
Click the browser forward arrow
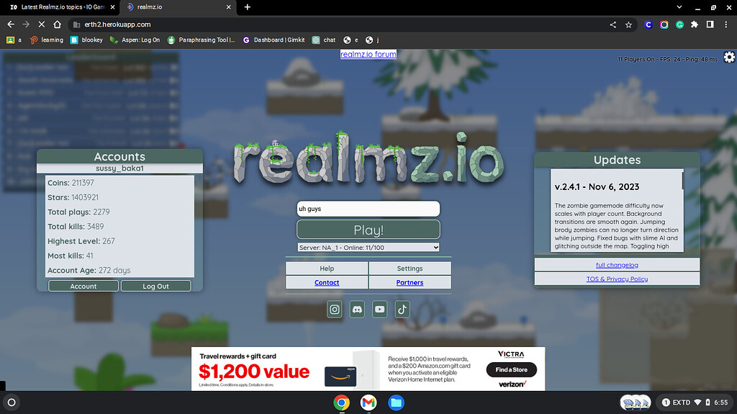click(x=27, y=24)
